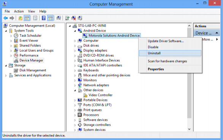Select IDE ATA/ATAPI controllers category

click(103, 65)
